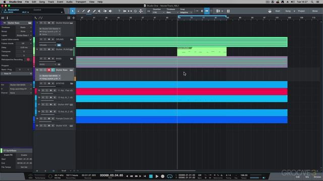
Task: Toggle monitor button on Stutter Bass track
Action: tap(53, 70)
